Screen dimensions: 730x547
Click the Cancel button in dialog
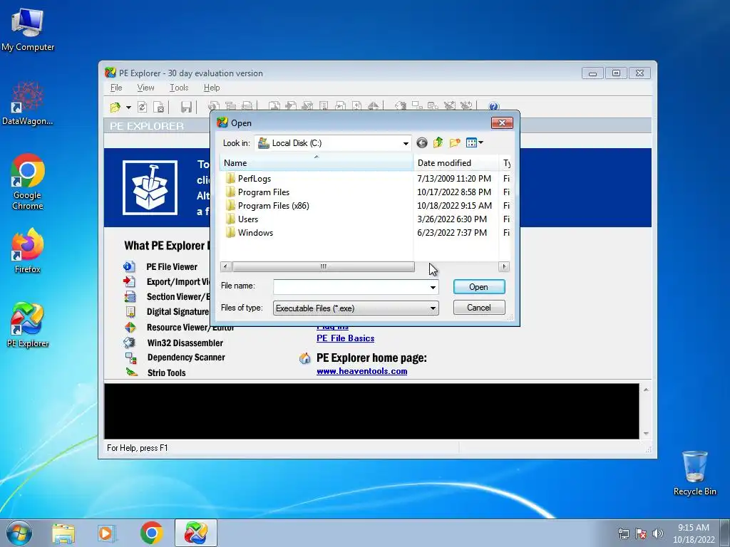[x=479, y=308]
